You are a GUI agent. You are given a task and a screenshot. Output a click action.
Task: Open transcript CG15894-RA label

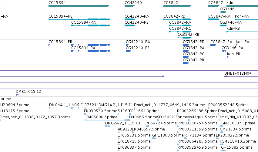pyautogui.click(x=83, y=22)
